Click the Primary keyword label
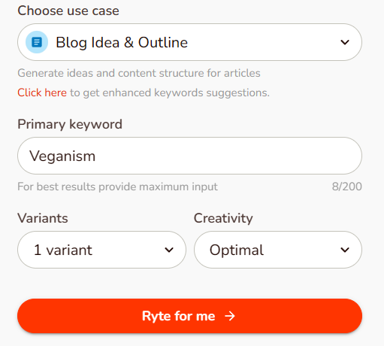The width and height of the screenshot is (384, 346). [x=70, y=124]
